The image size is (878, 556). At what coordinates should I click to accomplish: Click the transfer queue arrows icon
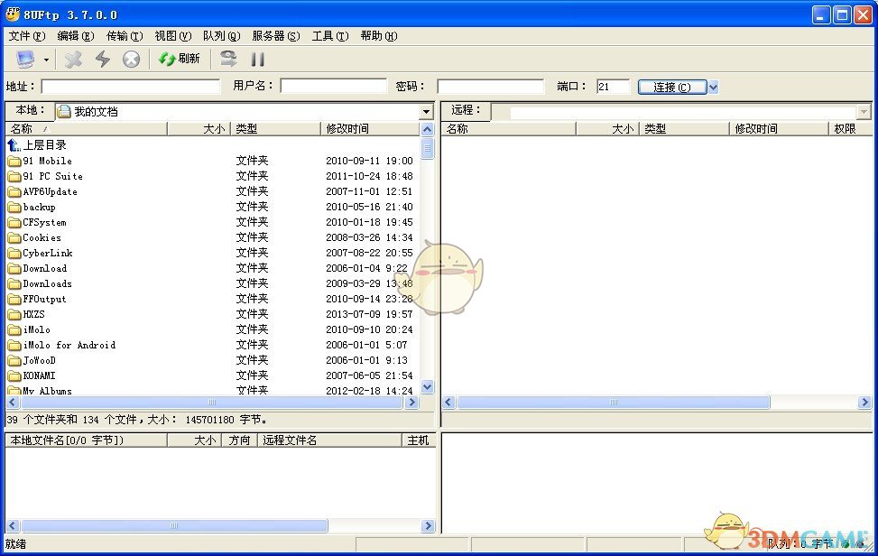click(x=228, y=59)
